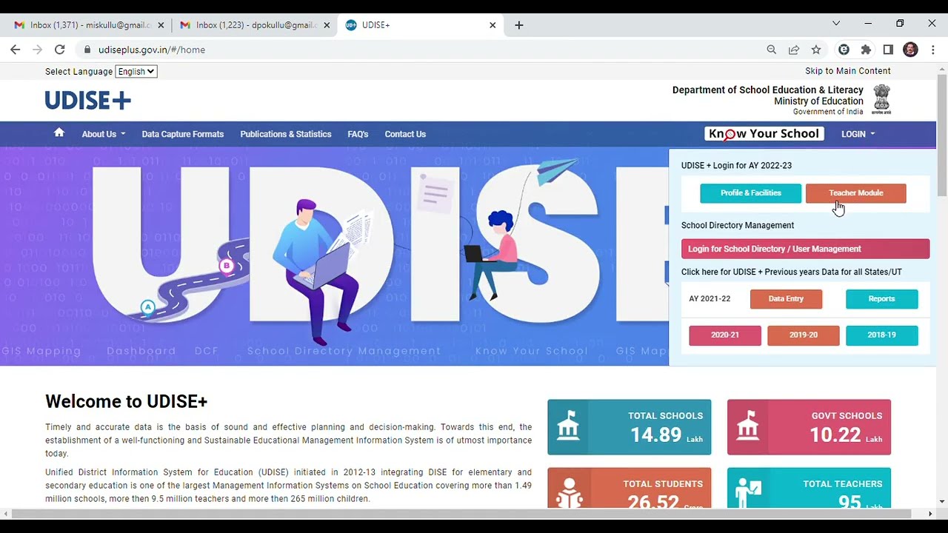Click browser back arrow

click(x=16, y=50)
